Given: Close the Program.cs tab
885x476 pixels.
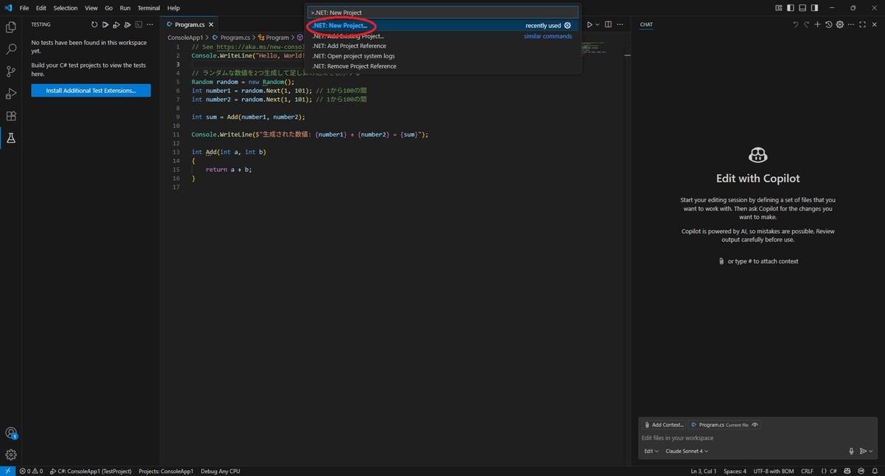Looking at the screenshot, I should [211, 25].
